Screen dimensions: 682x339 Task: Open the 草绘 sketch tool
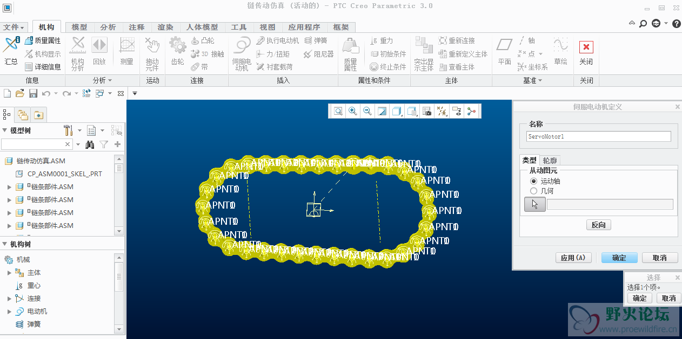[x=560, y=51]
